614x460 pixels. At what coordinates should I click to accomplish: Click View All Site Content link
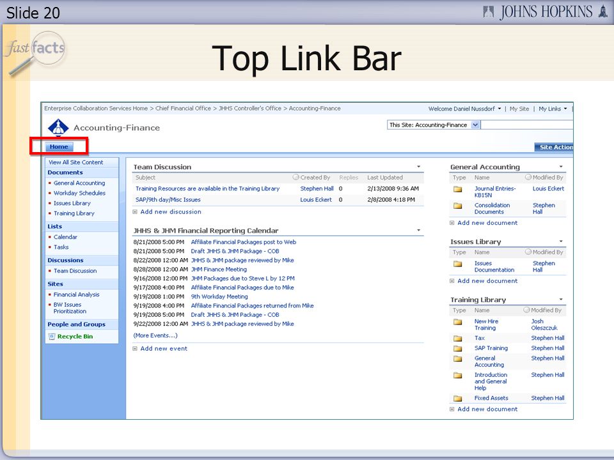click(76, 162)
